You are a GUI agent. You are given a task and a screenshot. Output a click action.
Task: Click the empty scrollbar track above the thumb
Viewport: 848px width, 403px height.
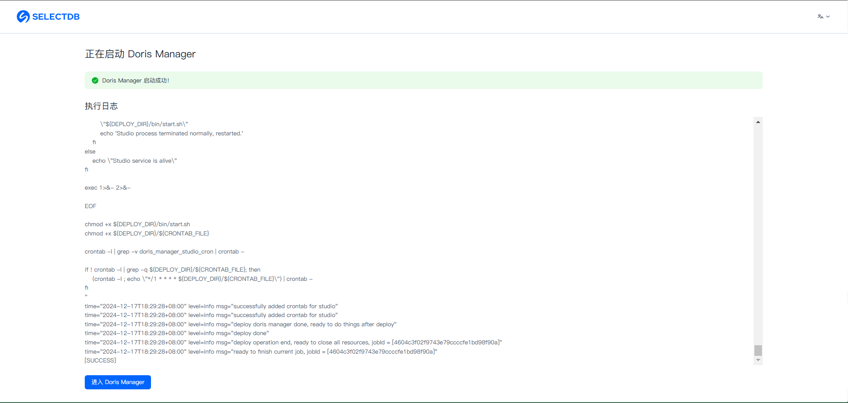pos(758,234)
